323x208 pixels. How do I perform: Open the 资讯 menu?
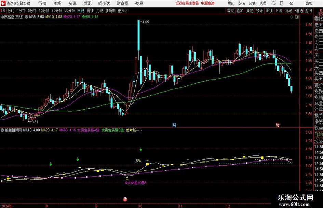pyautogui.click(x=72, y=3)
